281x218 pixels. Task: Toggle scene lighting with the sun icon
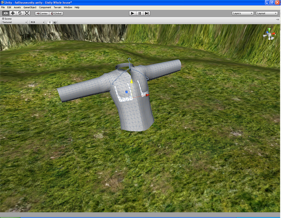tap(50, 22)
